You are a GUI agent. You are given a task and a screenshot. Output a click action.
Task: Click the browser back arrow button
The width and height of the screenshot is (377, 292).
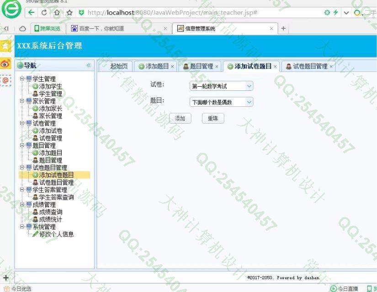pos(32,12)
